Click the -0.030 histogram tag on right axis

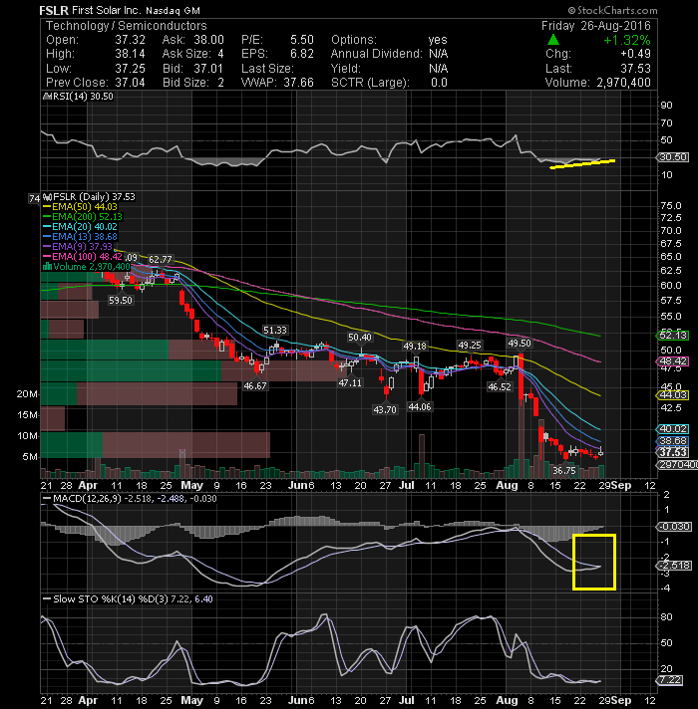(x=674, y=527)
